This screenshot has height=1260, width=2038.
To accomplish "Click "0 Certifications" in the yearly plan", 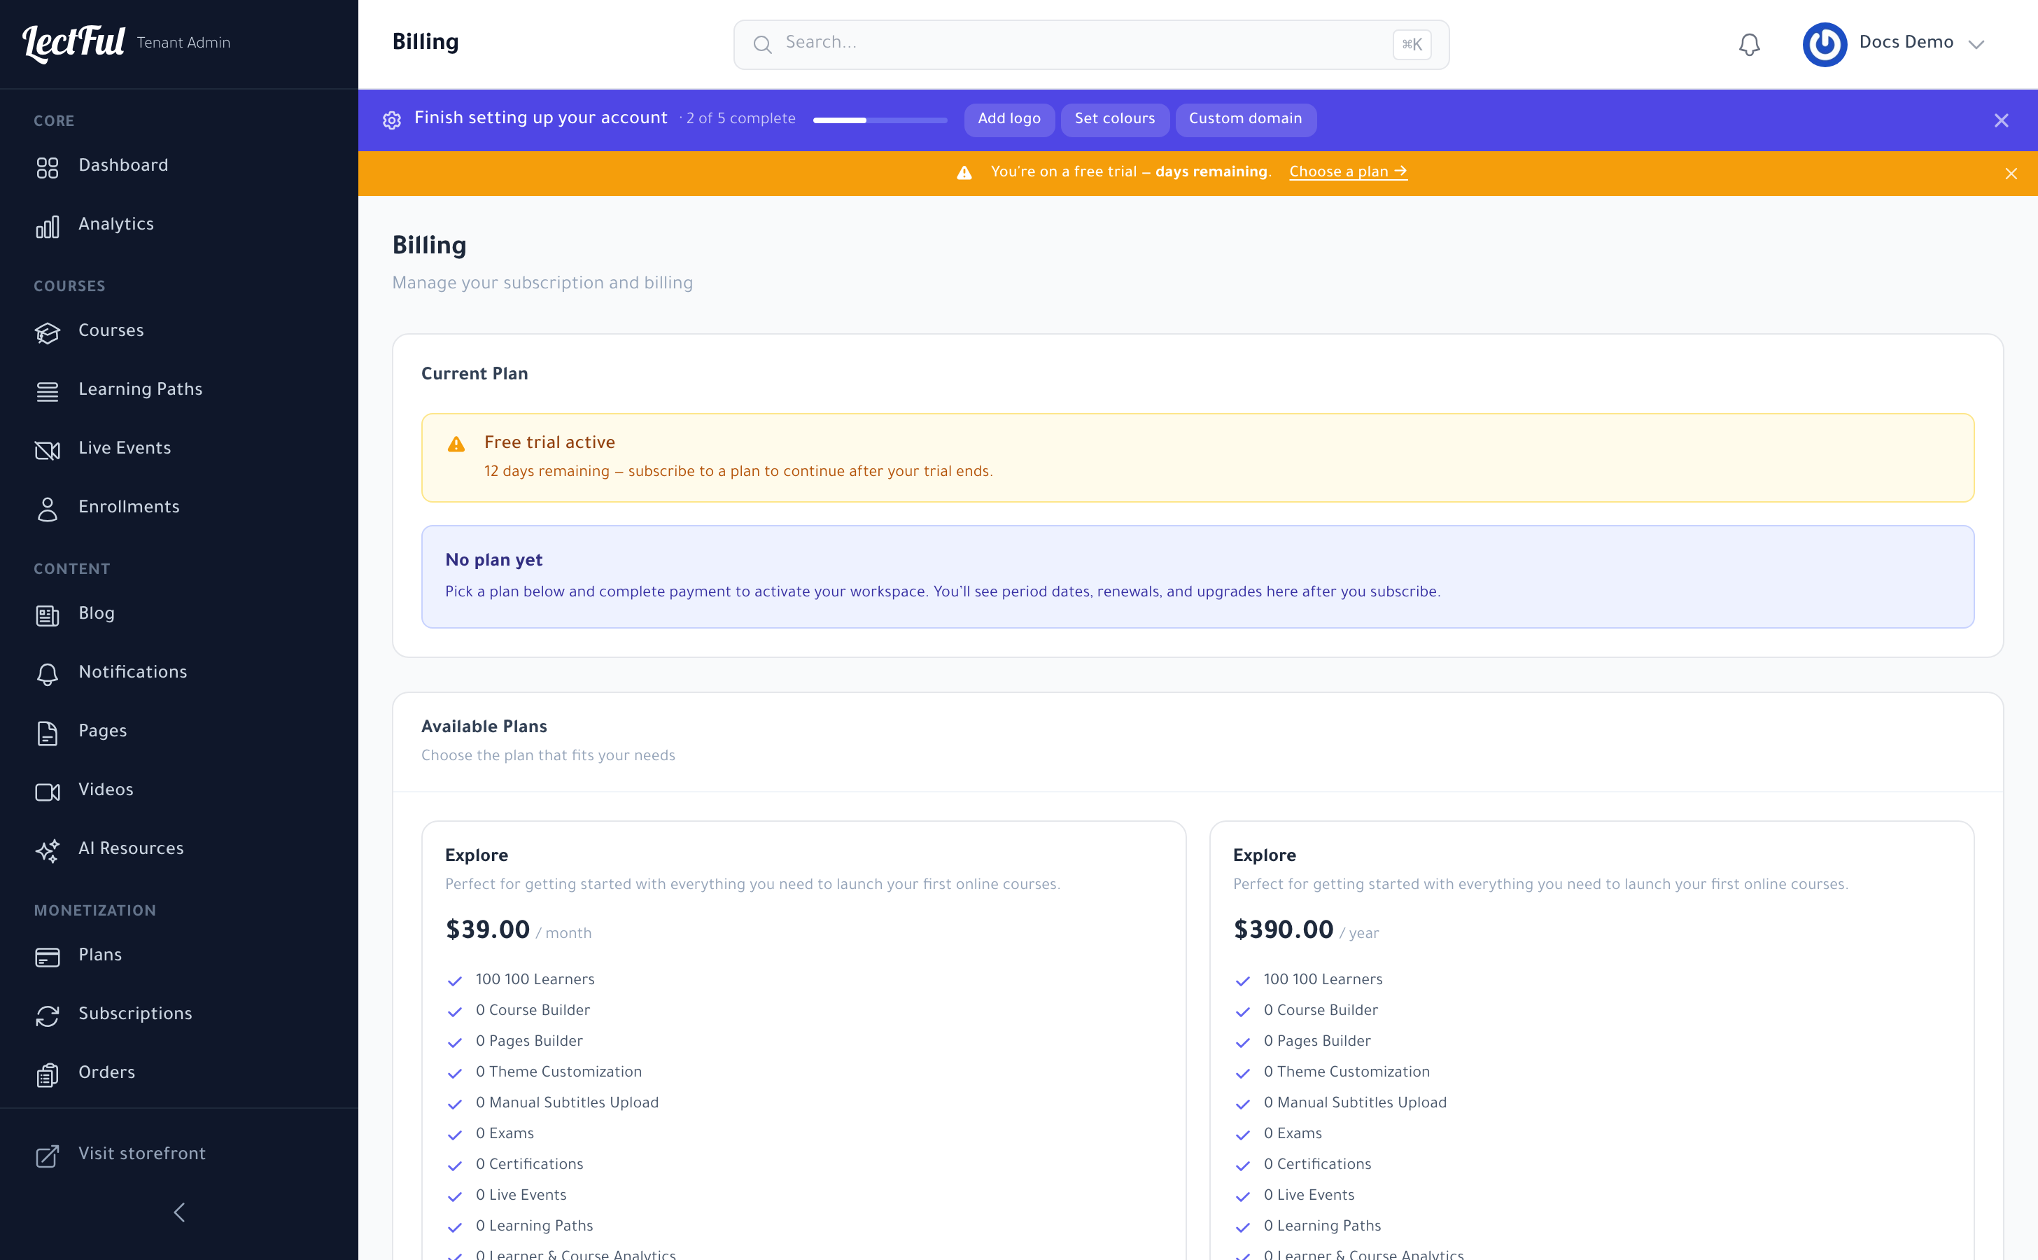I will 1317,1164.
